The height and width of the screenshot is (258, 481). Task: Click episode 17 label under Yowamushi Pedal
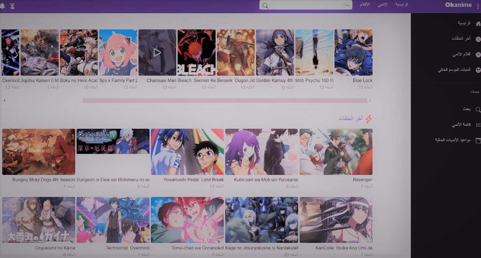[x=216, y=187]
